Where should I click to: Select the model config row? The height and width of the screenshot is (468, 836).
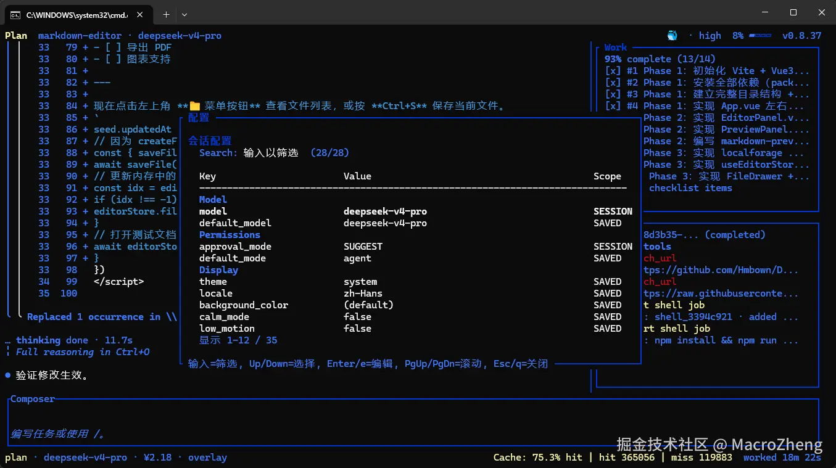point(415,211)
